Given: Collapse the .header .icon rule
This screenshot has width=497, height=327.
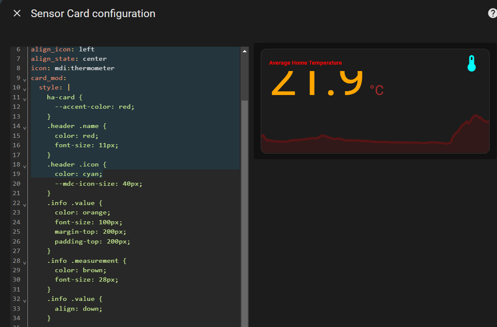Looking at the screenshot, I should coord(24,165).
